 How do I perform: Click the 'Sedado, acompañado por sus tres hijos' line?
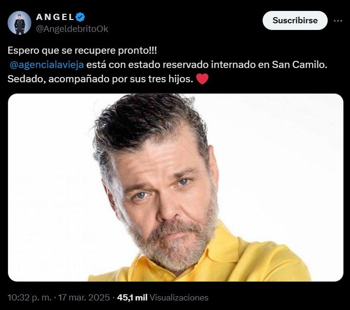coord(100,79)
